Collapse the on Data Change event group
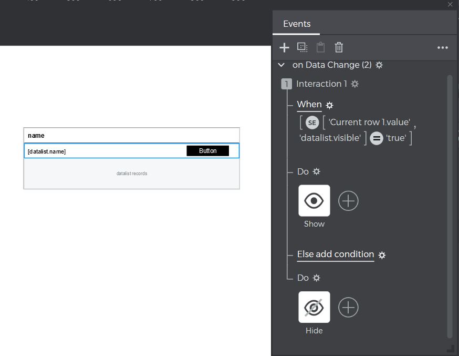Screen dimensions: 459x356 (281, 65)
